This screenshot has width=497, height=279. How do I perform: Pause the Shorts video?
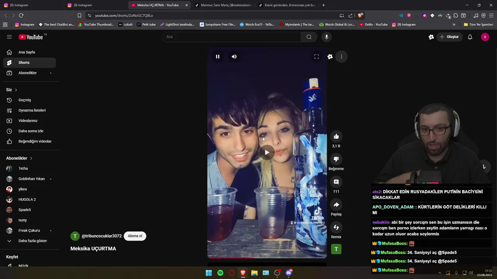pyautogui.click(x=217, y=57)
